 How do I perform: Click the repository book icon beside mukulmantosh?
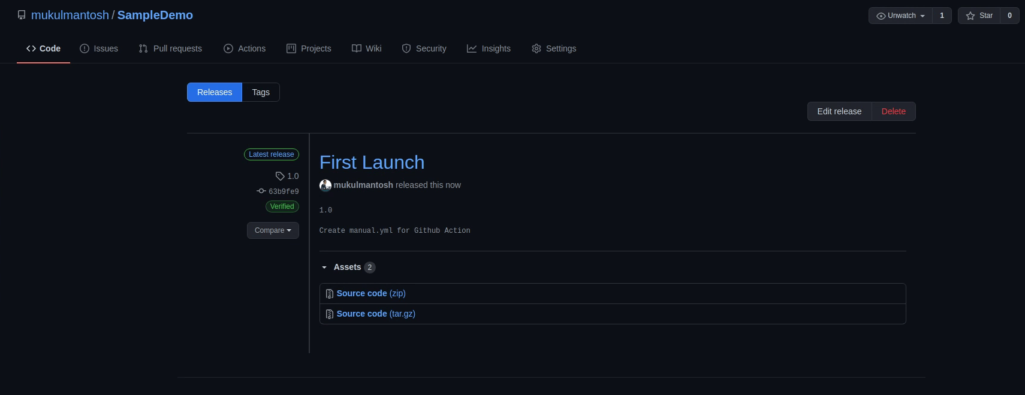click(x=22, y=15)
